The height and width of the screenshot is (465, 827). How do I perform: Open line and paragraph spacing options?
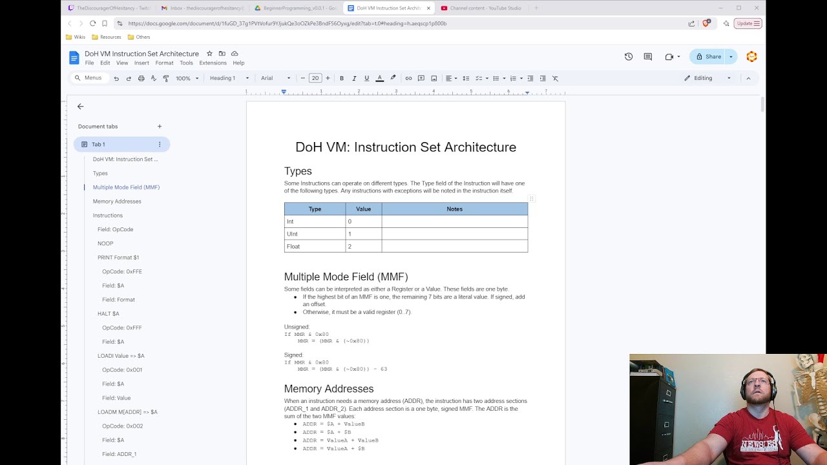tap(466, 78)
